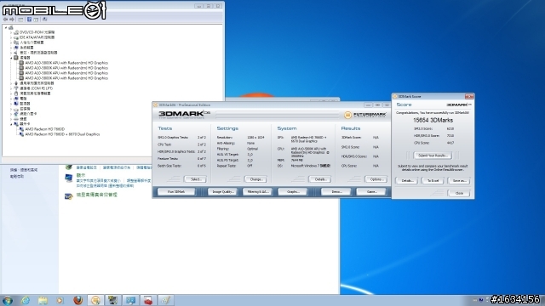The height and width of the screenshot is (306, 545).
Task: Open Filtering & AA... in 3DMark06
Action: (x=257, y=191)
